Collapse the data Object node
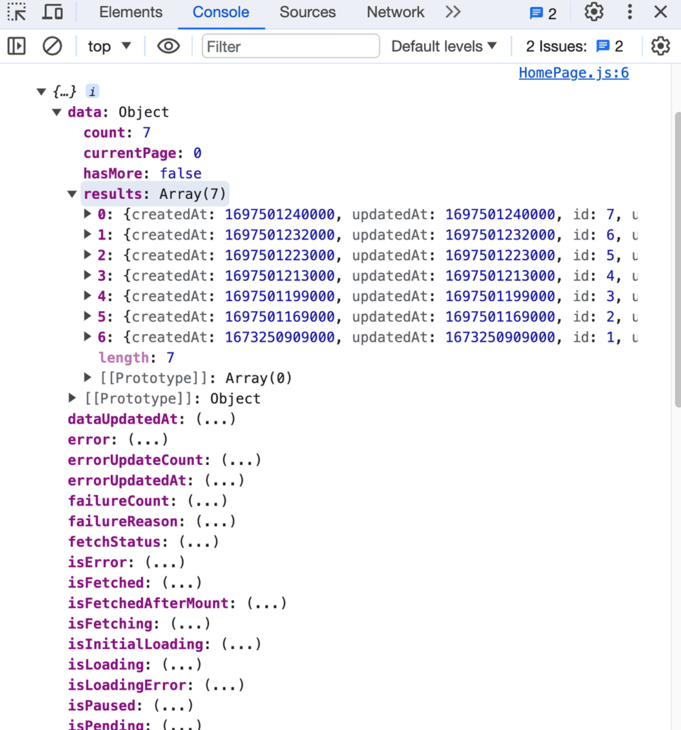This screenshot has width=681, height=730. coord(57,112)
